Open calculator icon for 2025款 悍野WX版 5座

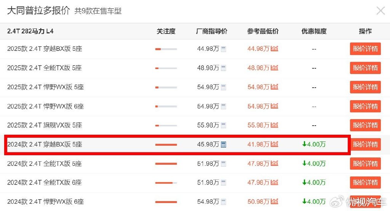pos(223,87)
